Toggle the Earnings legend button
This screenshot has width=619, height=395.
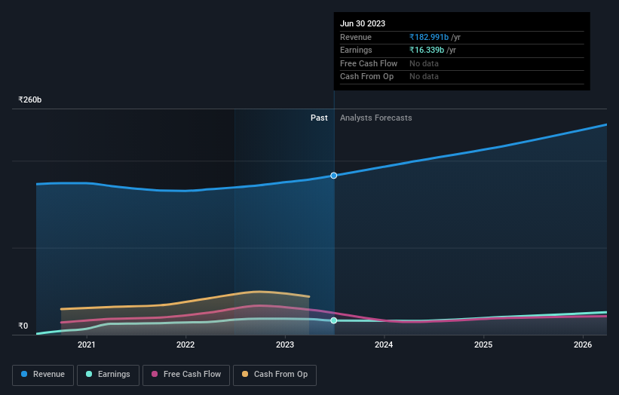coord(108,375)
